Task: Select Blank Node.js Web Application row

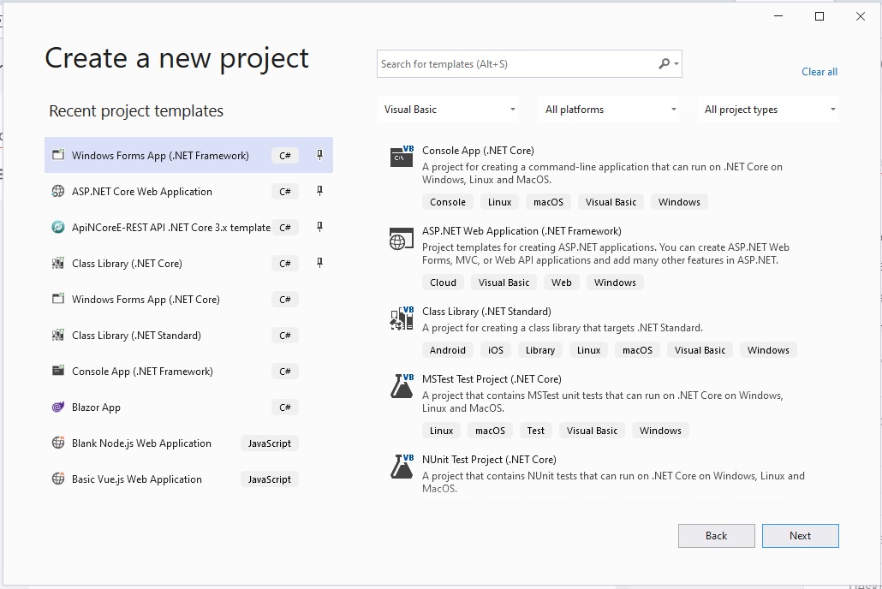Action: click(x=188, y=443)
